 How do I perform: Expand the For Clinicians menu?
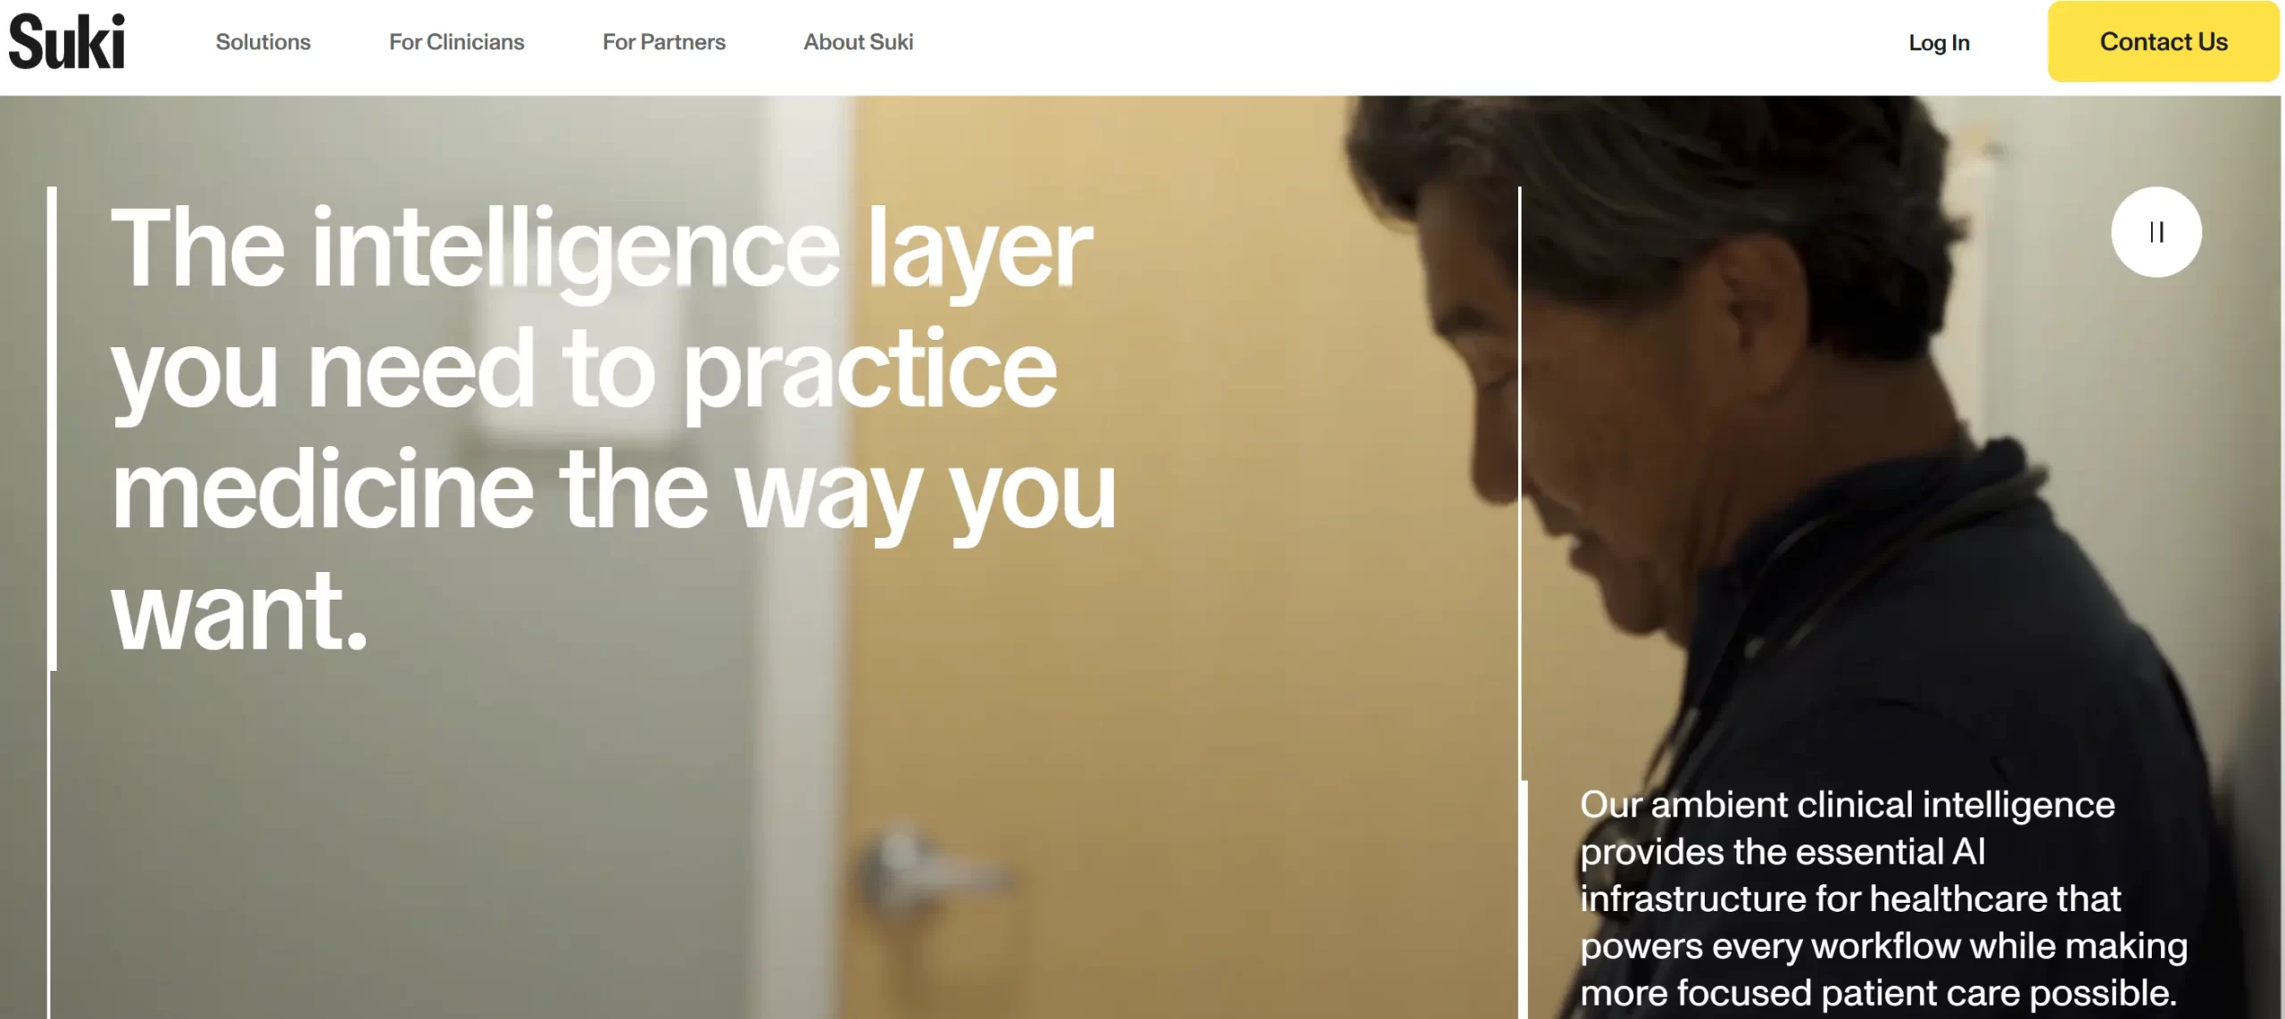coord(456,42)
